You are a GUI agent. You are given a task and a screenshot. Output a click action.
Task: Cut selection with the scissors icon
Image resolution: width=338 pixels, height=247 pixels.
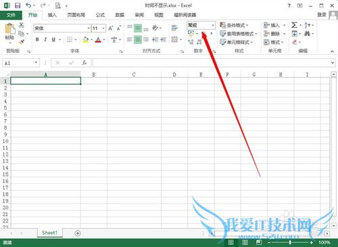pos(22,25)
